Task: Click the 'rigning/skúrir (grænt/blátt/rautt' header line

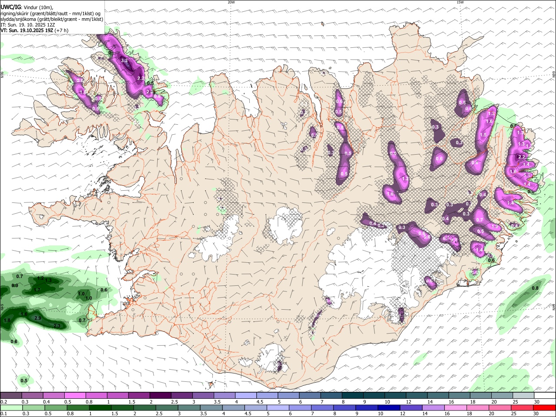Action: coord(51,13)
